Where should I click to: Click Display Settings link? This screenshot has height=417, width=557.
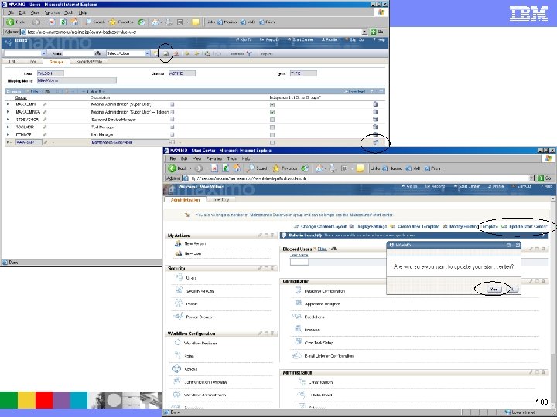tap(368, 226)
